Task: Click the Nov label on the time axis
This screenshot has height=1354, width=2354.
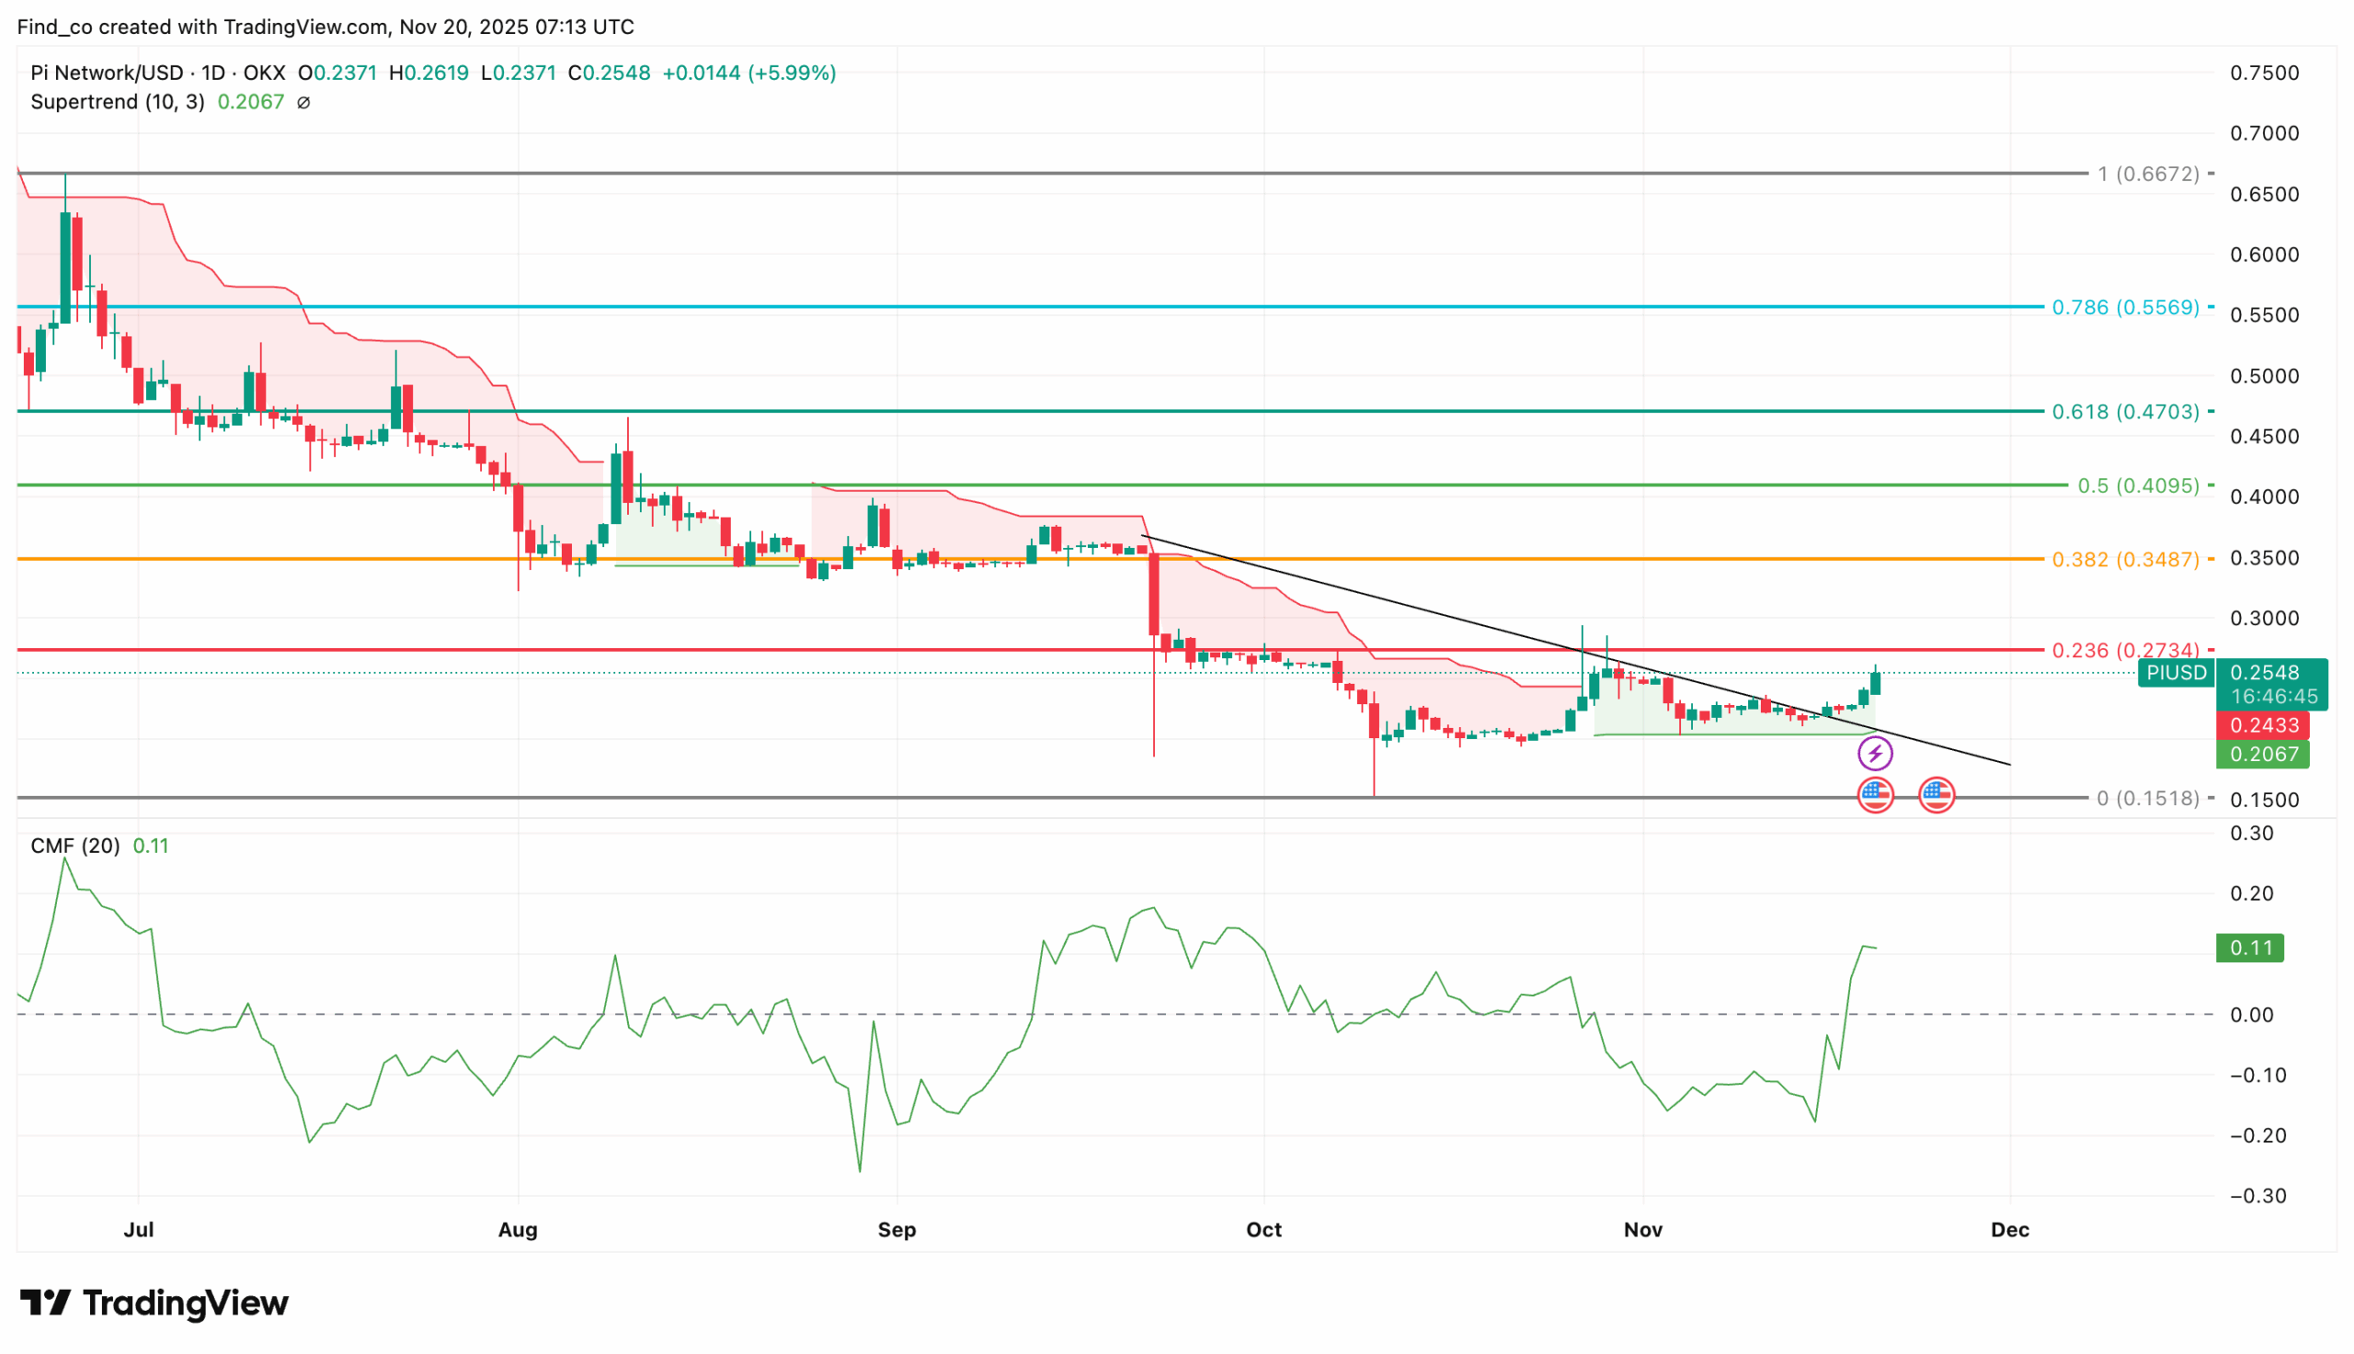Action: click(x=1643, y=1229)
